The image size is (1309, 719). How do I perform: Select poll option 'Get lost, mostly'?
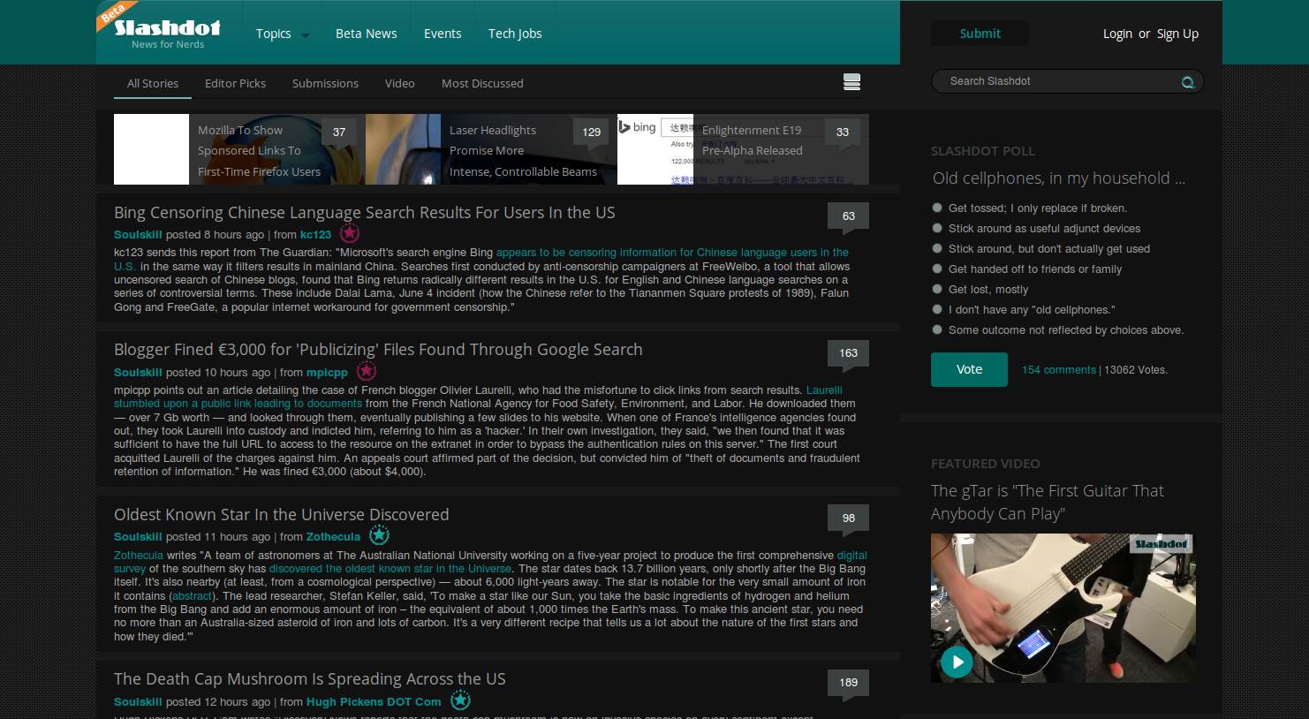tap(937, 289)
